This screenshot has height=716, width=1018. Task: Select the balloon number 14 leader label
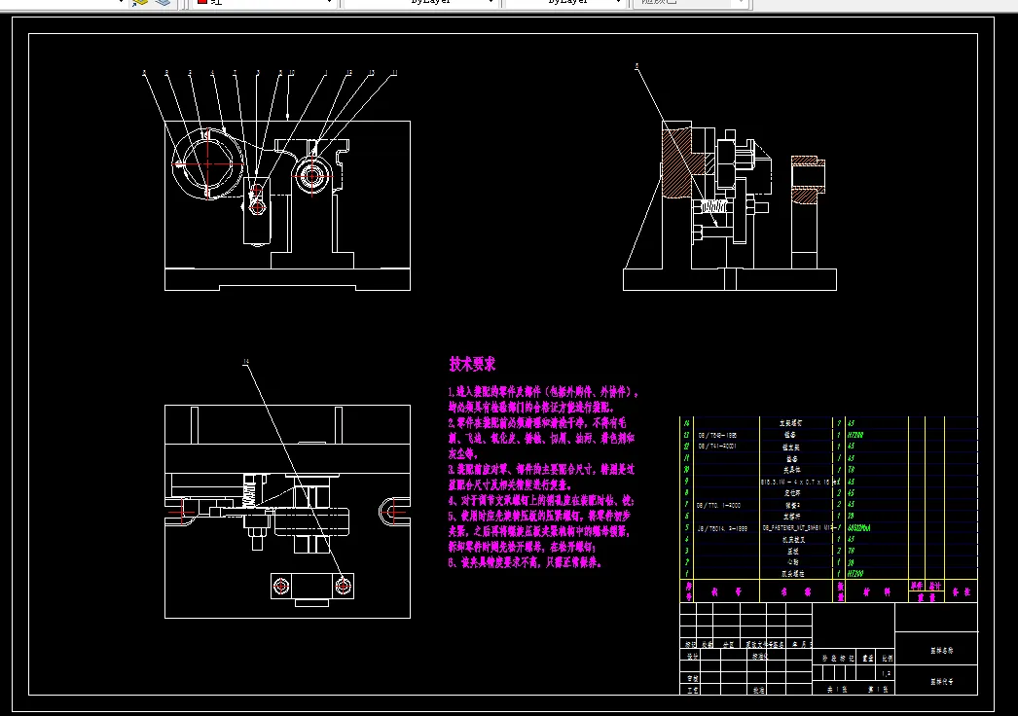(246, 362)
